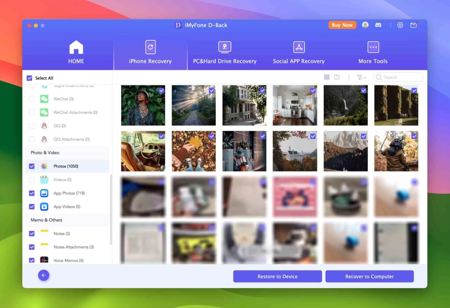Switch to grid thumbnail view
Image resolution: width=450 pixels, height=308 pixels.
(327, 77)
